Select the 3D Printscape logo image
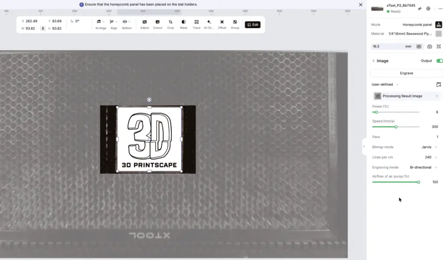Image resolution: width=443 pixels, height=260 pixels. point(149,139)
